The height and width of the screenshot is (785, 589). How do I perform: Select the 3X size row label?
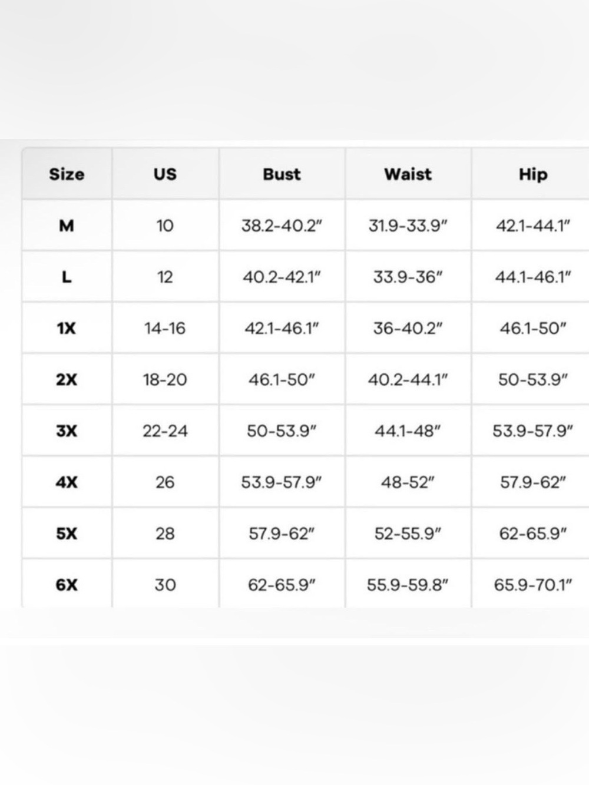point(67,430)
